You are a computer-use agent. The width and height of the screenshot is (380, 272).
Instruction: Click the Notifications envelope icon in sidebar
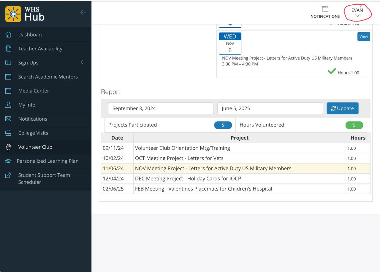tap(8, 119)
